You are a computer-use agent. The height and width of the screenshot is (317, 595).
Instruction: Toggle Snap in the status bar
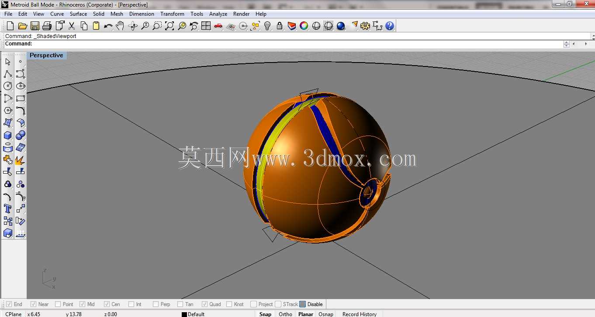[x=265, y=314]
